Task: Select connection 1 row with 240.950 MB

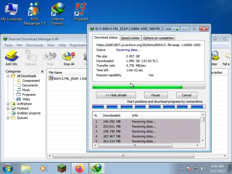Action: coord(146,122)
